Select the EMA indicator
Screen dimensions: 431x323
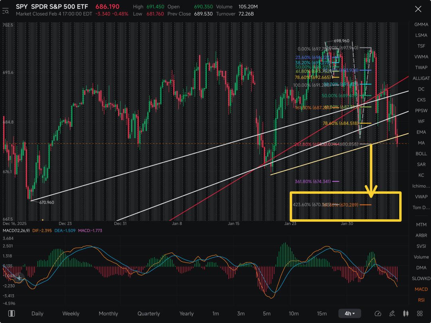pyautogui.click(x=421, y=132)
